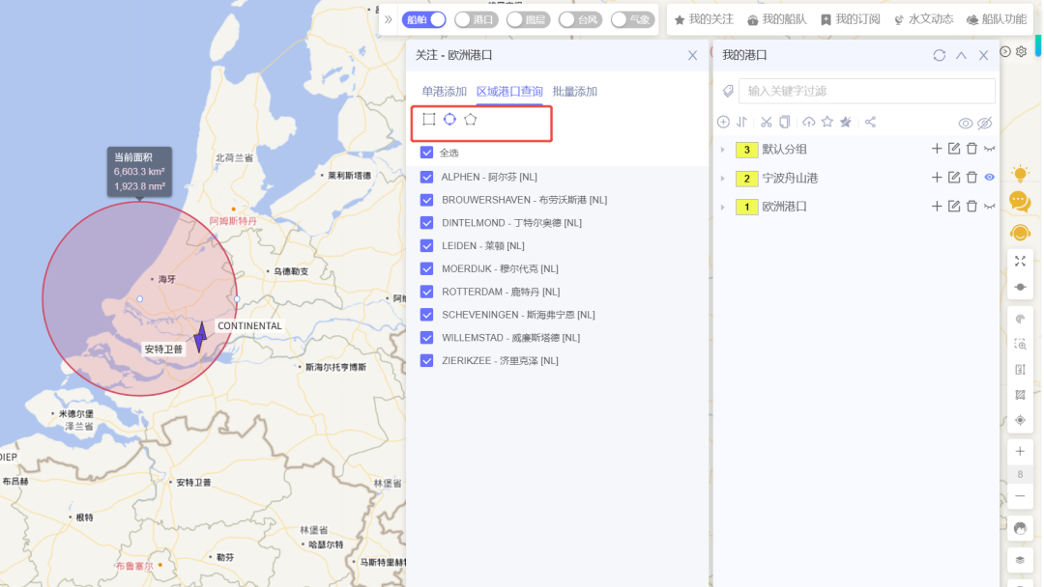This screenshot has width=1044, height=587.
Task: Expand the 默认分组 tree node
Action: click(x=723, y=150)
